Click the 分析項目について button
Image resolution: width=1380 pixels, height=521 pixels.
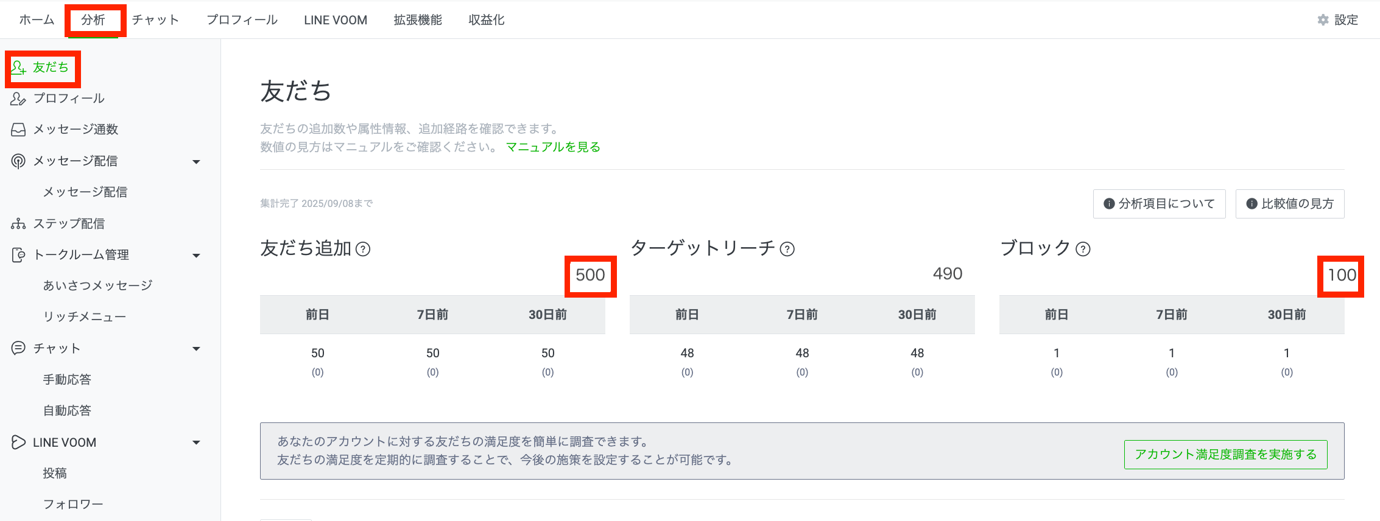tap(1159, 204)
